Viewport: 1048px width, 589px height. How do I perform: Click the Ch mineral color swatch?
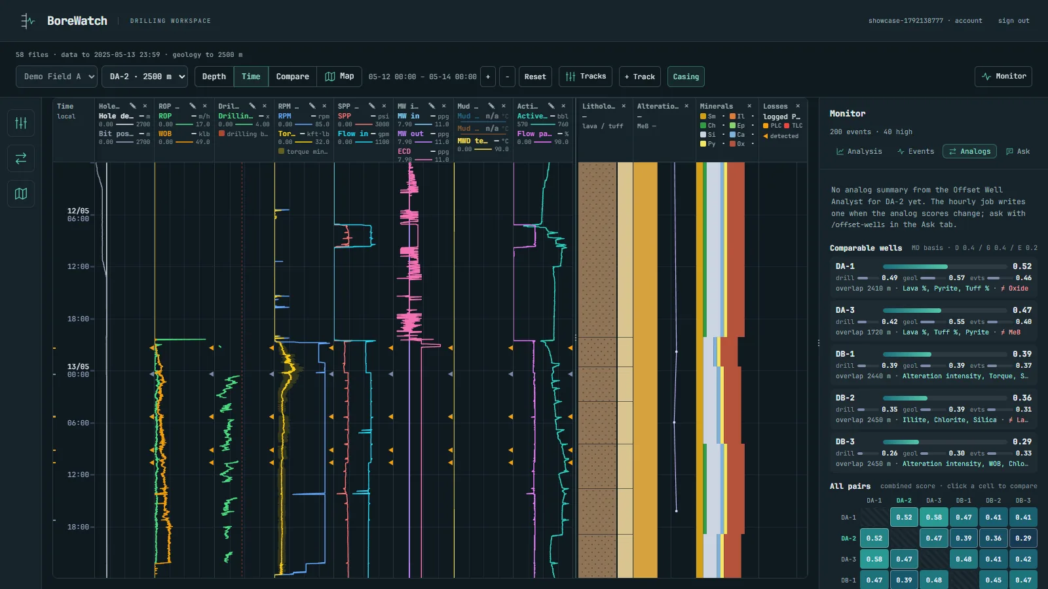point(703,126)
